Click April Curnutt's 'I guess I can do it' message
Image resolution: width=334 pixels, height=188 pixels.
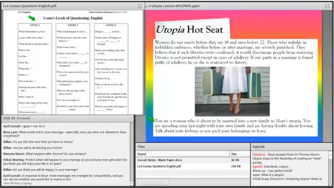click(x=24, y=126)
